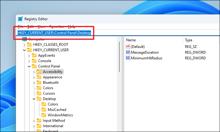Viewport: 220px width, 132px height.
Task: Click the HKEY_CURRENT_USER folder icon
Action: [x=29, y=50]
